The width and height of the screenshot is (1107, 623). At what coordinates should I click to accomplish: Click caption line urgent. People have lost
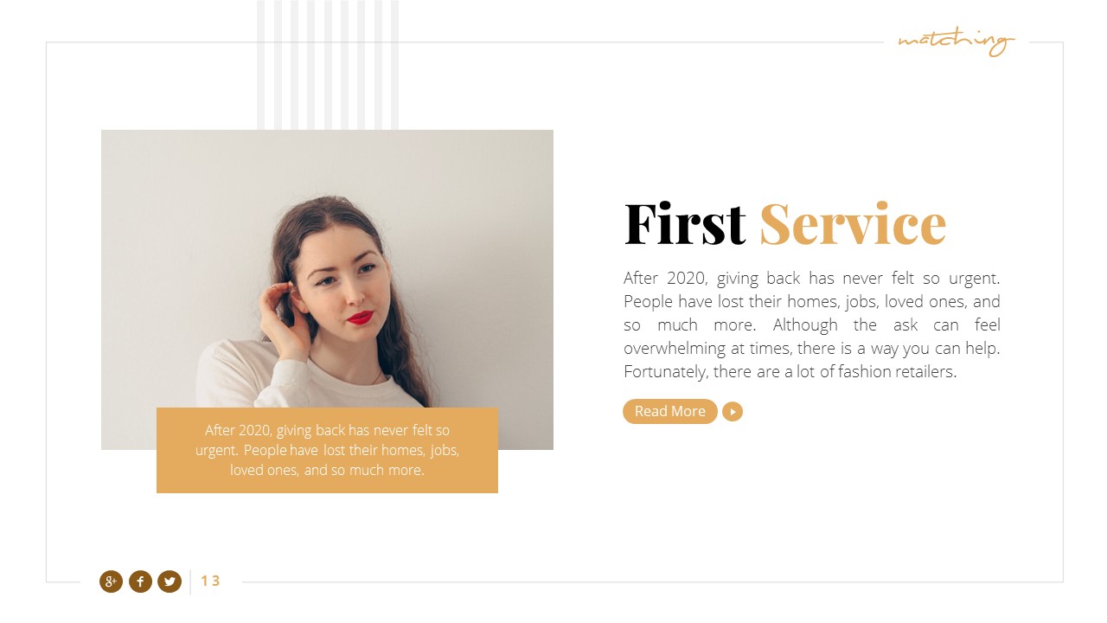click(327, 451)
